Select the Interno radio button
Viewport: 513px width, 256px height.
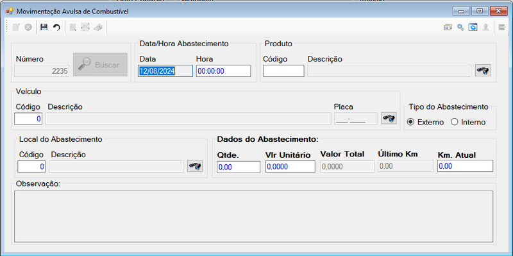[x=454, y=122]
